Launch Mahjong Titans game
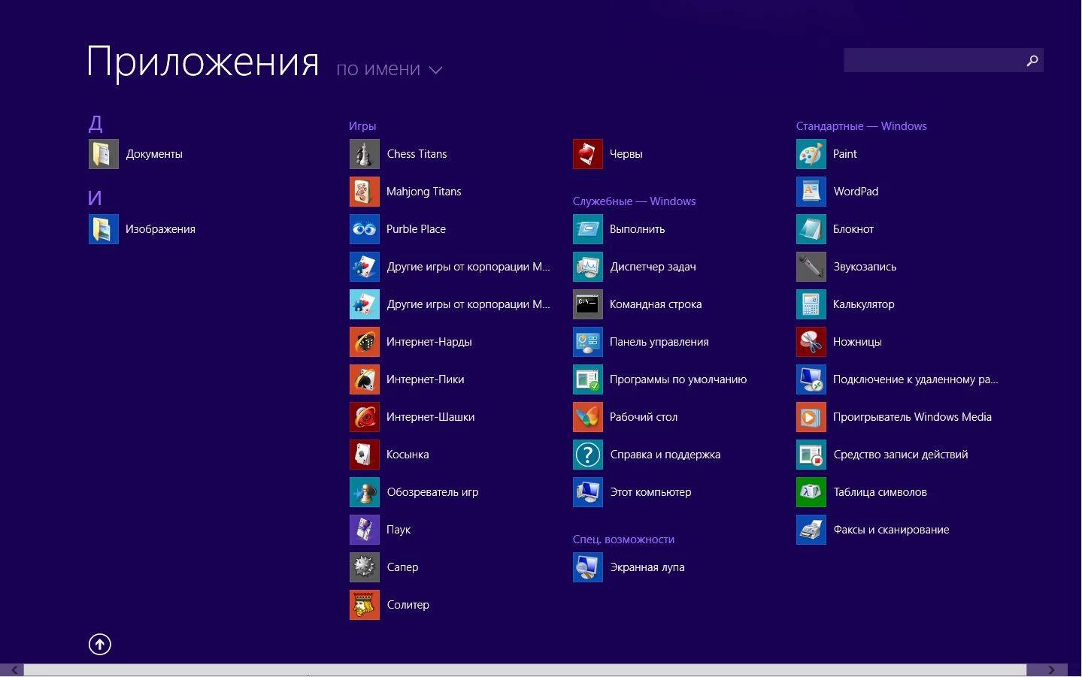This screenshot has height=677, width=1082. [x=405, y=192]
